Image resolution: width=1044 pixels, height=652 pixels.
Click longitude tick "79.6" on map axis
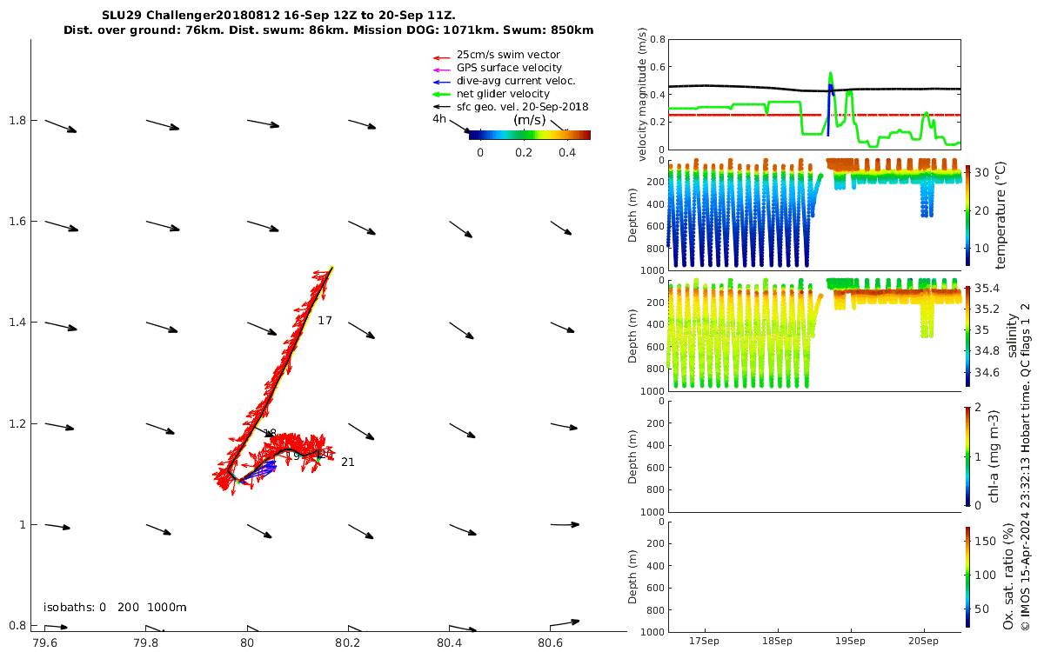[44, 642]
